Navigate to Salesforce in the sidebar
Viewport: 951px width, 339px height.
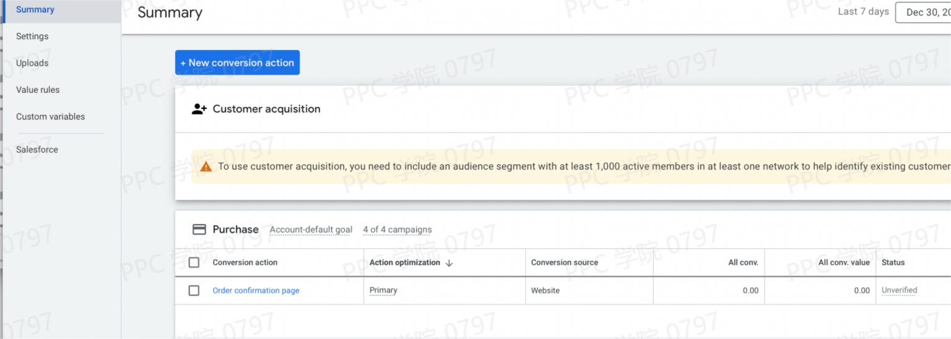(x=37, y=150)
